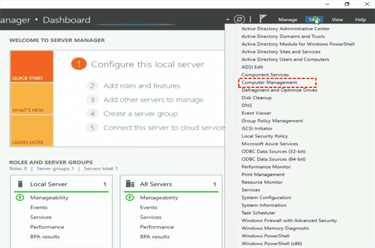Open Task Scheduler from the menu
Image resolution: width=375 pixels, height=248 pixels.
(259, 213)
